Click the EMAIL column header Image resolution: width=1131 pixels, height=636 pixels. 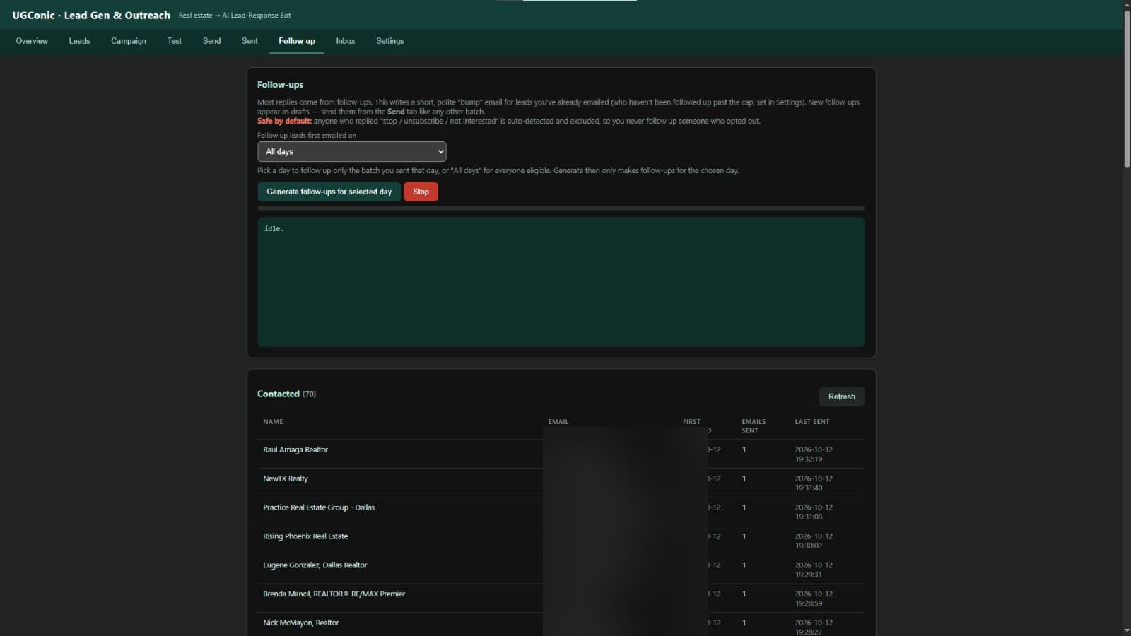click(558, 422)
